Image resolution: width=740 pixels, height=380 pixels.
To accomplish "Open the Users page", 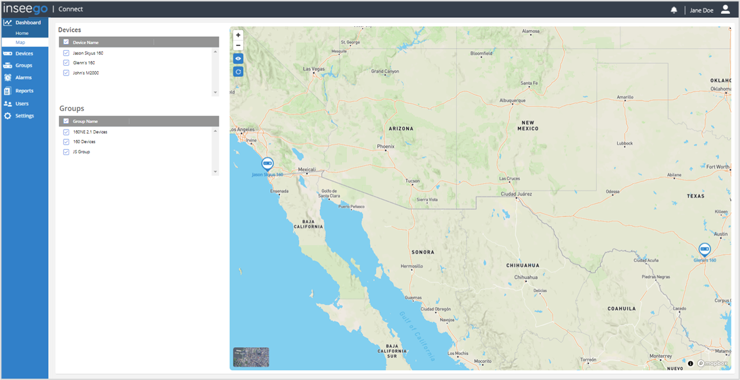I will (24, 103).
